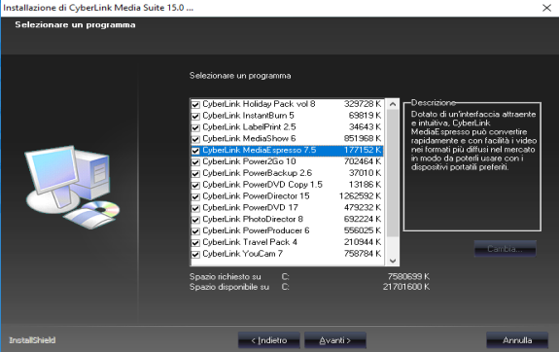Select CyberLink PowerDVD 17 program name
The height and width of the screenshot is (352, 559).
point(250,207)
